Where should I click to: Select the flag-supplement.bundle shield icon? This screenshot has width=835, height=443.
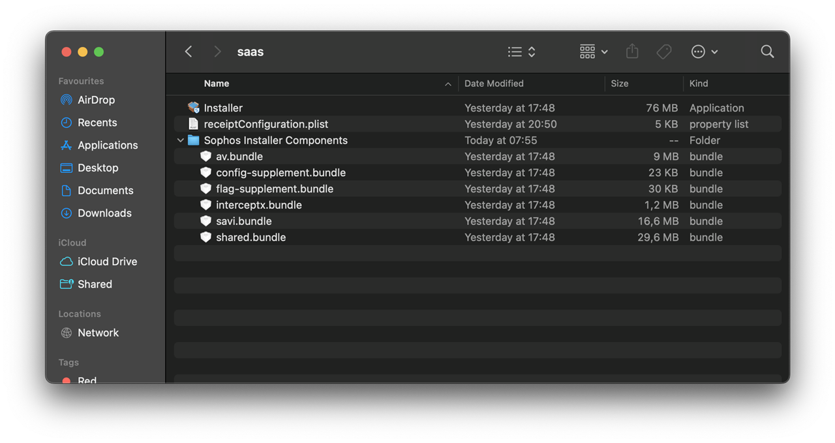(205, 189)
